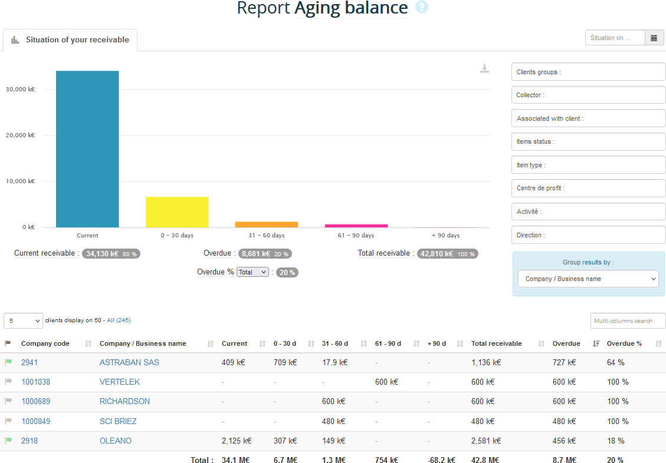This screenshot has height=463, width=666.
Task: Click the pink 61 - 90 days bar
Action: [356, 226]
